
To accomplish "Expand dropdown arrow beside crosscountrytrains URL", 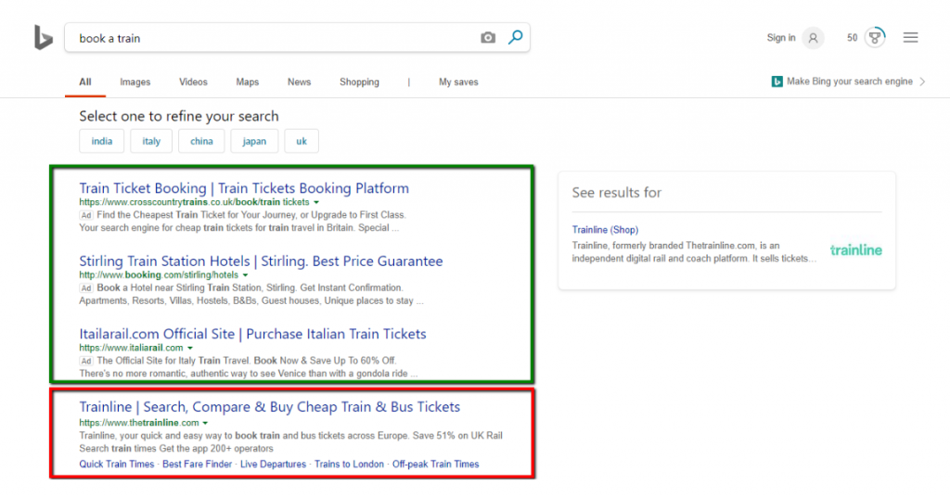I will (316, 202).
